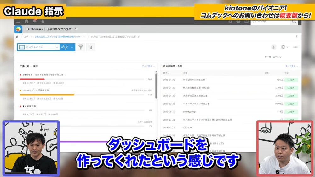The width and height of the screenshot is (315, 177).
Task: Open the space link 【株式会社コムデック】建設業業務改善パッケージ
Action: [x=60, y=37]
